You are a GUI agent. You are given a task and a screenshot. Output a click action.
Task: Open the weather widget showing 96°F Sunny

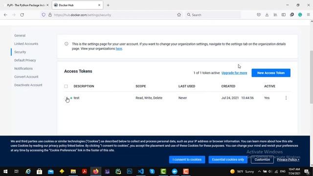click(x=242, y=172)
